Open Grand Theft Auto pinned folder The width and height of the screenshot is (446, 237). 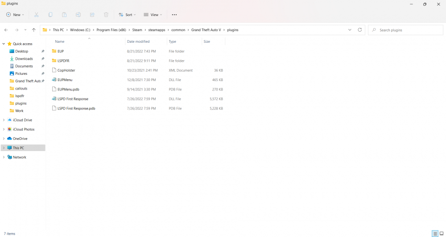tap(28, 81)
